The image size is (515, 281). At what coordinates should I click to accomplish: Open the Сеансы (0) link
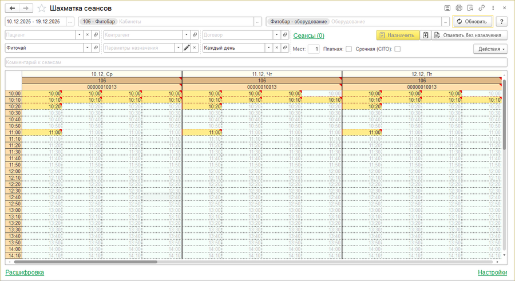(308, 35)
